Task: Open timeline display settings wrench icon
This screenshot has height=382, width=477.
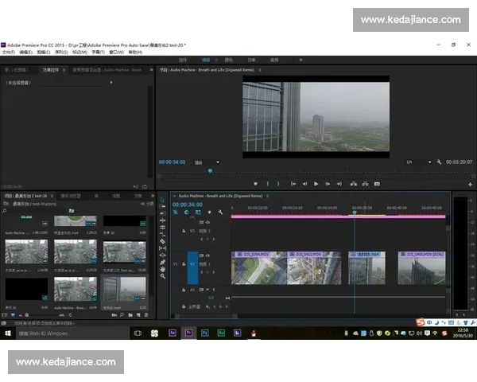Action: click(x=222, y=212)
